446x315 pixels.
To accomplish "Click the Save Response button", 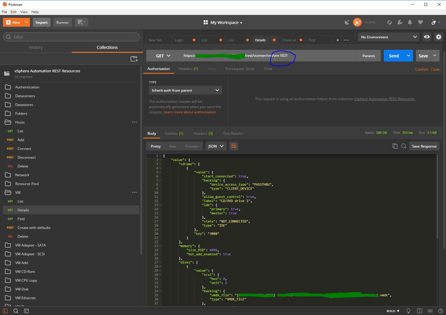I will 424,146.
